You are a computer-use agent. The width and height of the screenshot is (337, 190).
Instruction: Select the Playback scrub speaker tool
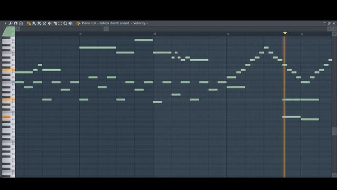coord(71,23)
